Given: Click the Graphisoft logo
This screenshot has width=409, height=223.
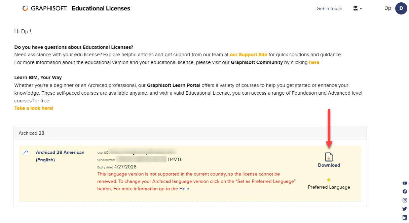Looking at the screenshot, I should tap(45, 8).
